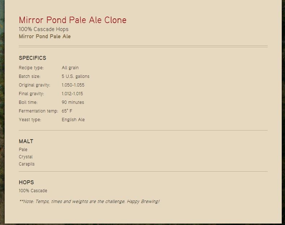This screenshot has width=285, height=225.
Task: Click the Carapils malt entry
Action: (x=27, y=164)
